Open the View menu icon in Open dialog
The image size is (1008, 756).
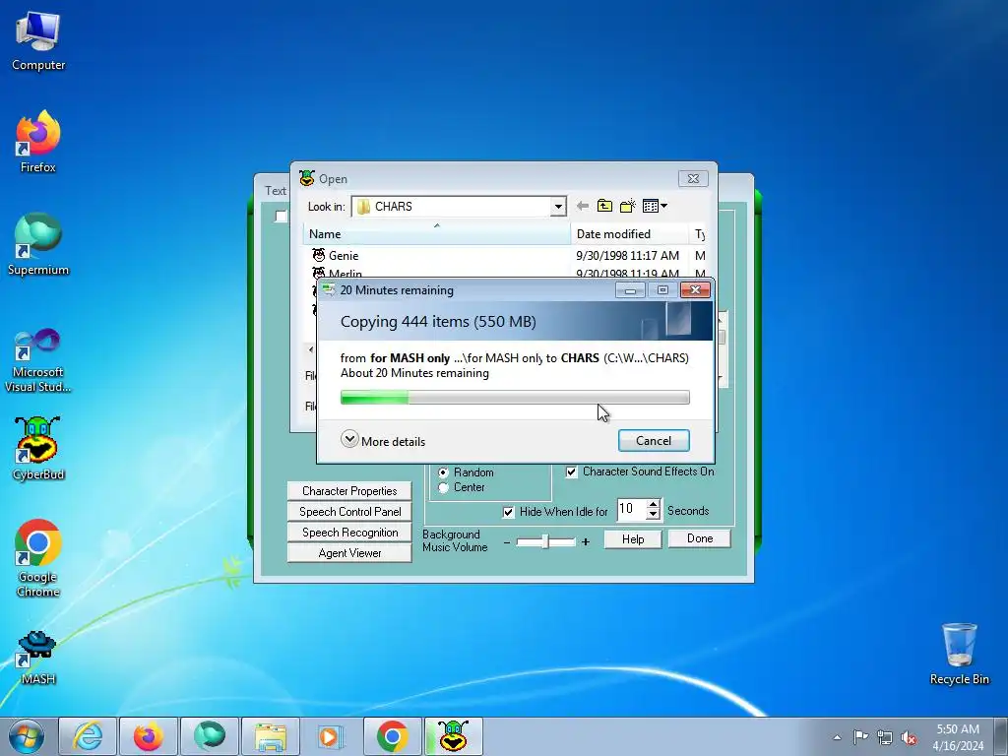tap(655, 207)
